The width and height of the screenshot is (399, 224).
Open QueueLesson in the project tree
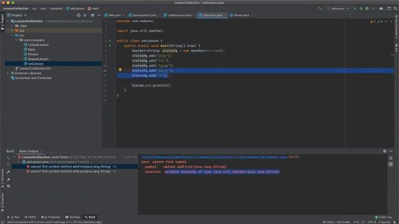[x=38, y=59]
